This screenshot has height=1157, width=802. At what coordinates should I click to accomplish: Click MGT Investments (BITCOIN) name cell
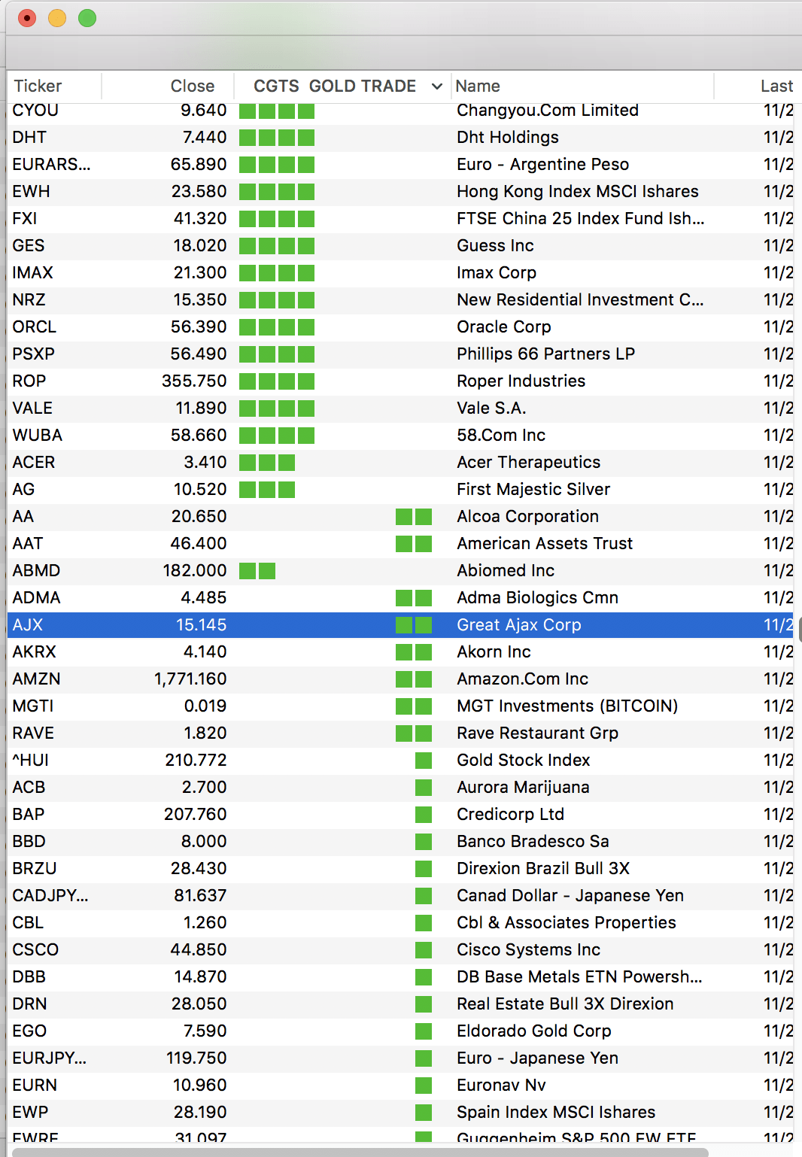point(567,706)
